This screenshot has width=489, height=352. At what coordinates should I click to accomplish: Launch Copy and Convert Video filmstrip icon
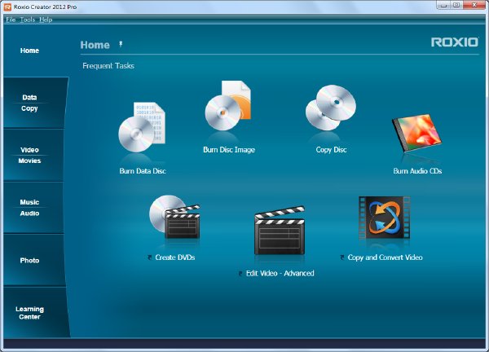point(384,218)
